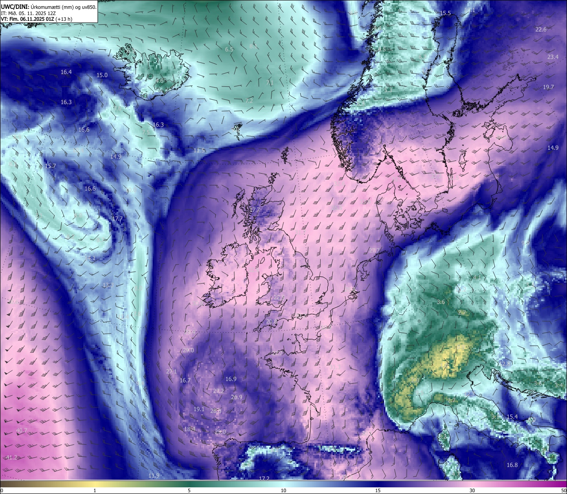Click the 40.7 value label

(x=21, y=430)
